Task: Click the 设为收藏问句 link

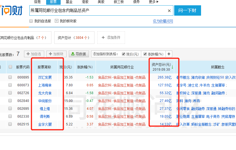Action: point(163,21)
